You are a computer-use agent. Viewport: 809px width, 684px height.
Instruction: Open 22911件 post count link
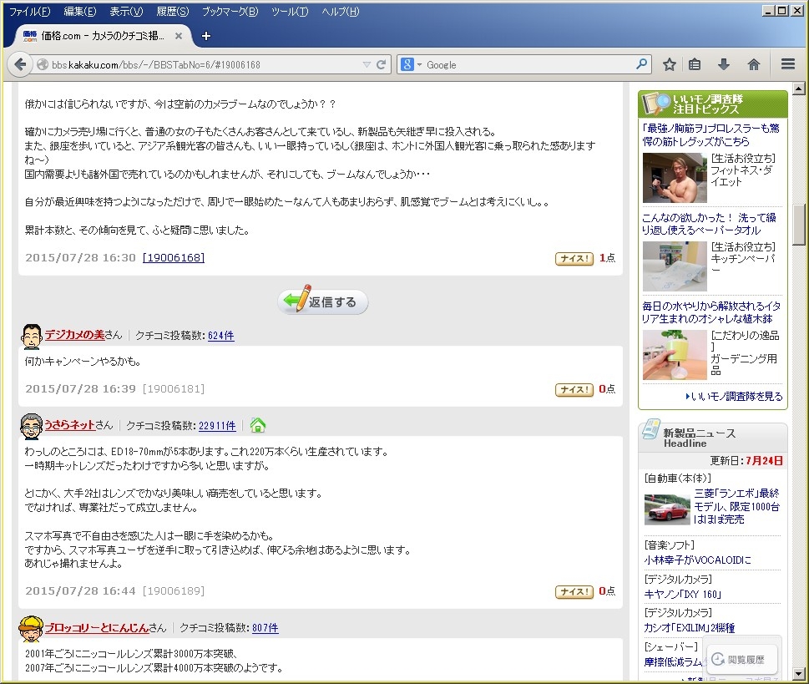(x=217, y=425)
